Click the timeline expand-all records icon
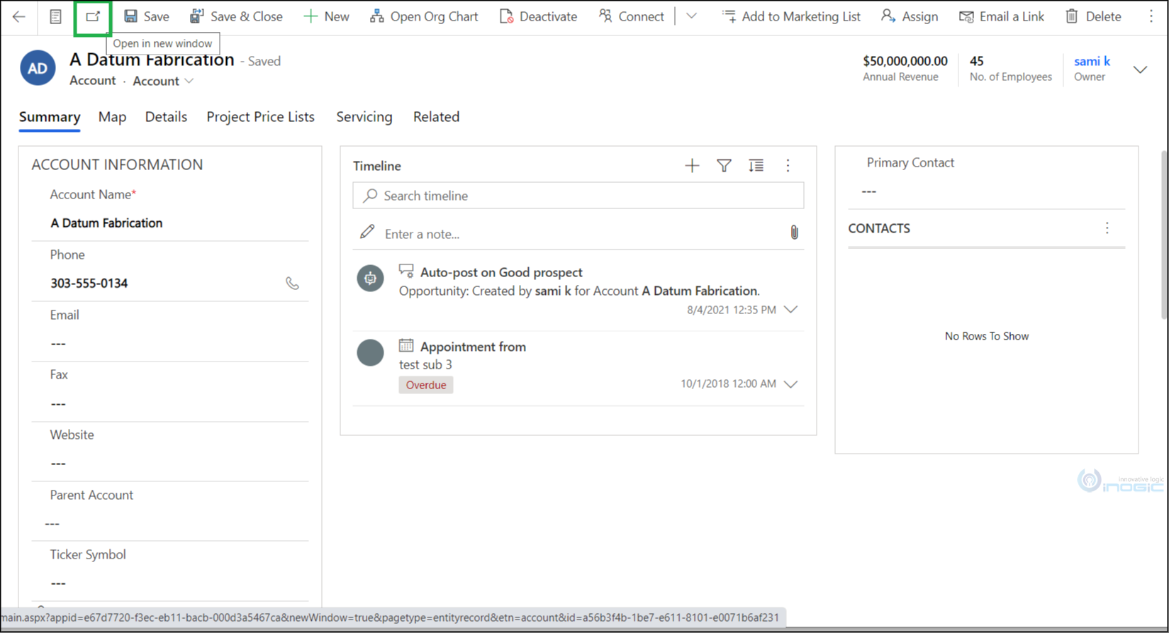This screenshot has width=1169, height=633. coord(756,166)
